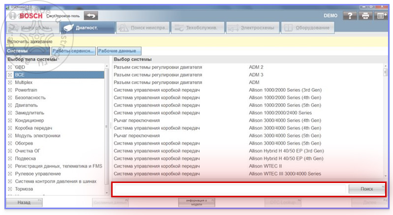
Task: Select Система контроля давления в шинах
Action: coord(55,181)
